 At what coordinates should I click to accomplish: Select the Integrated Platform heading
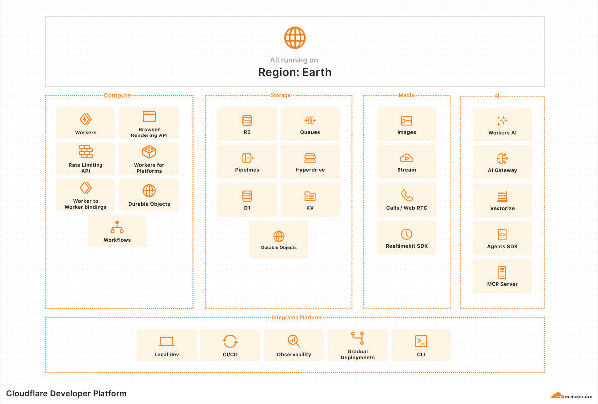(297, 318)
